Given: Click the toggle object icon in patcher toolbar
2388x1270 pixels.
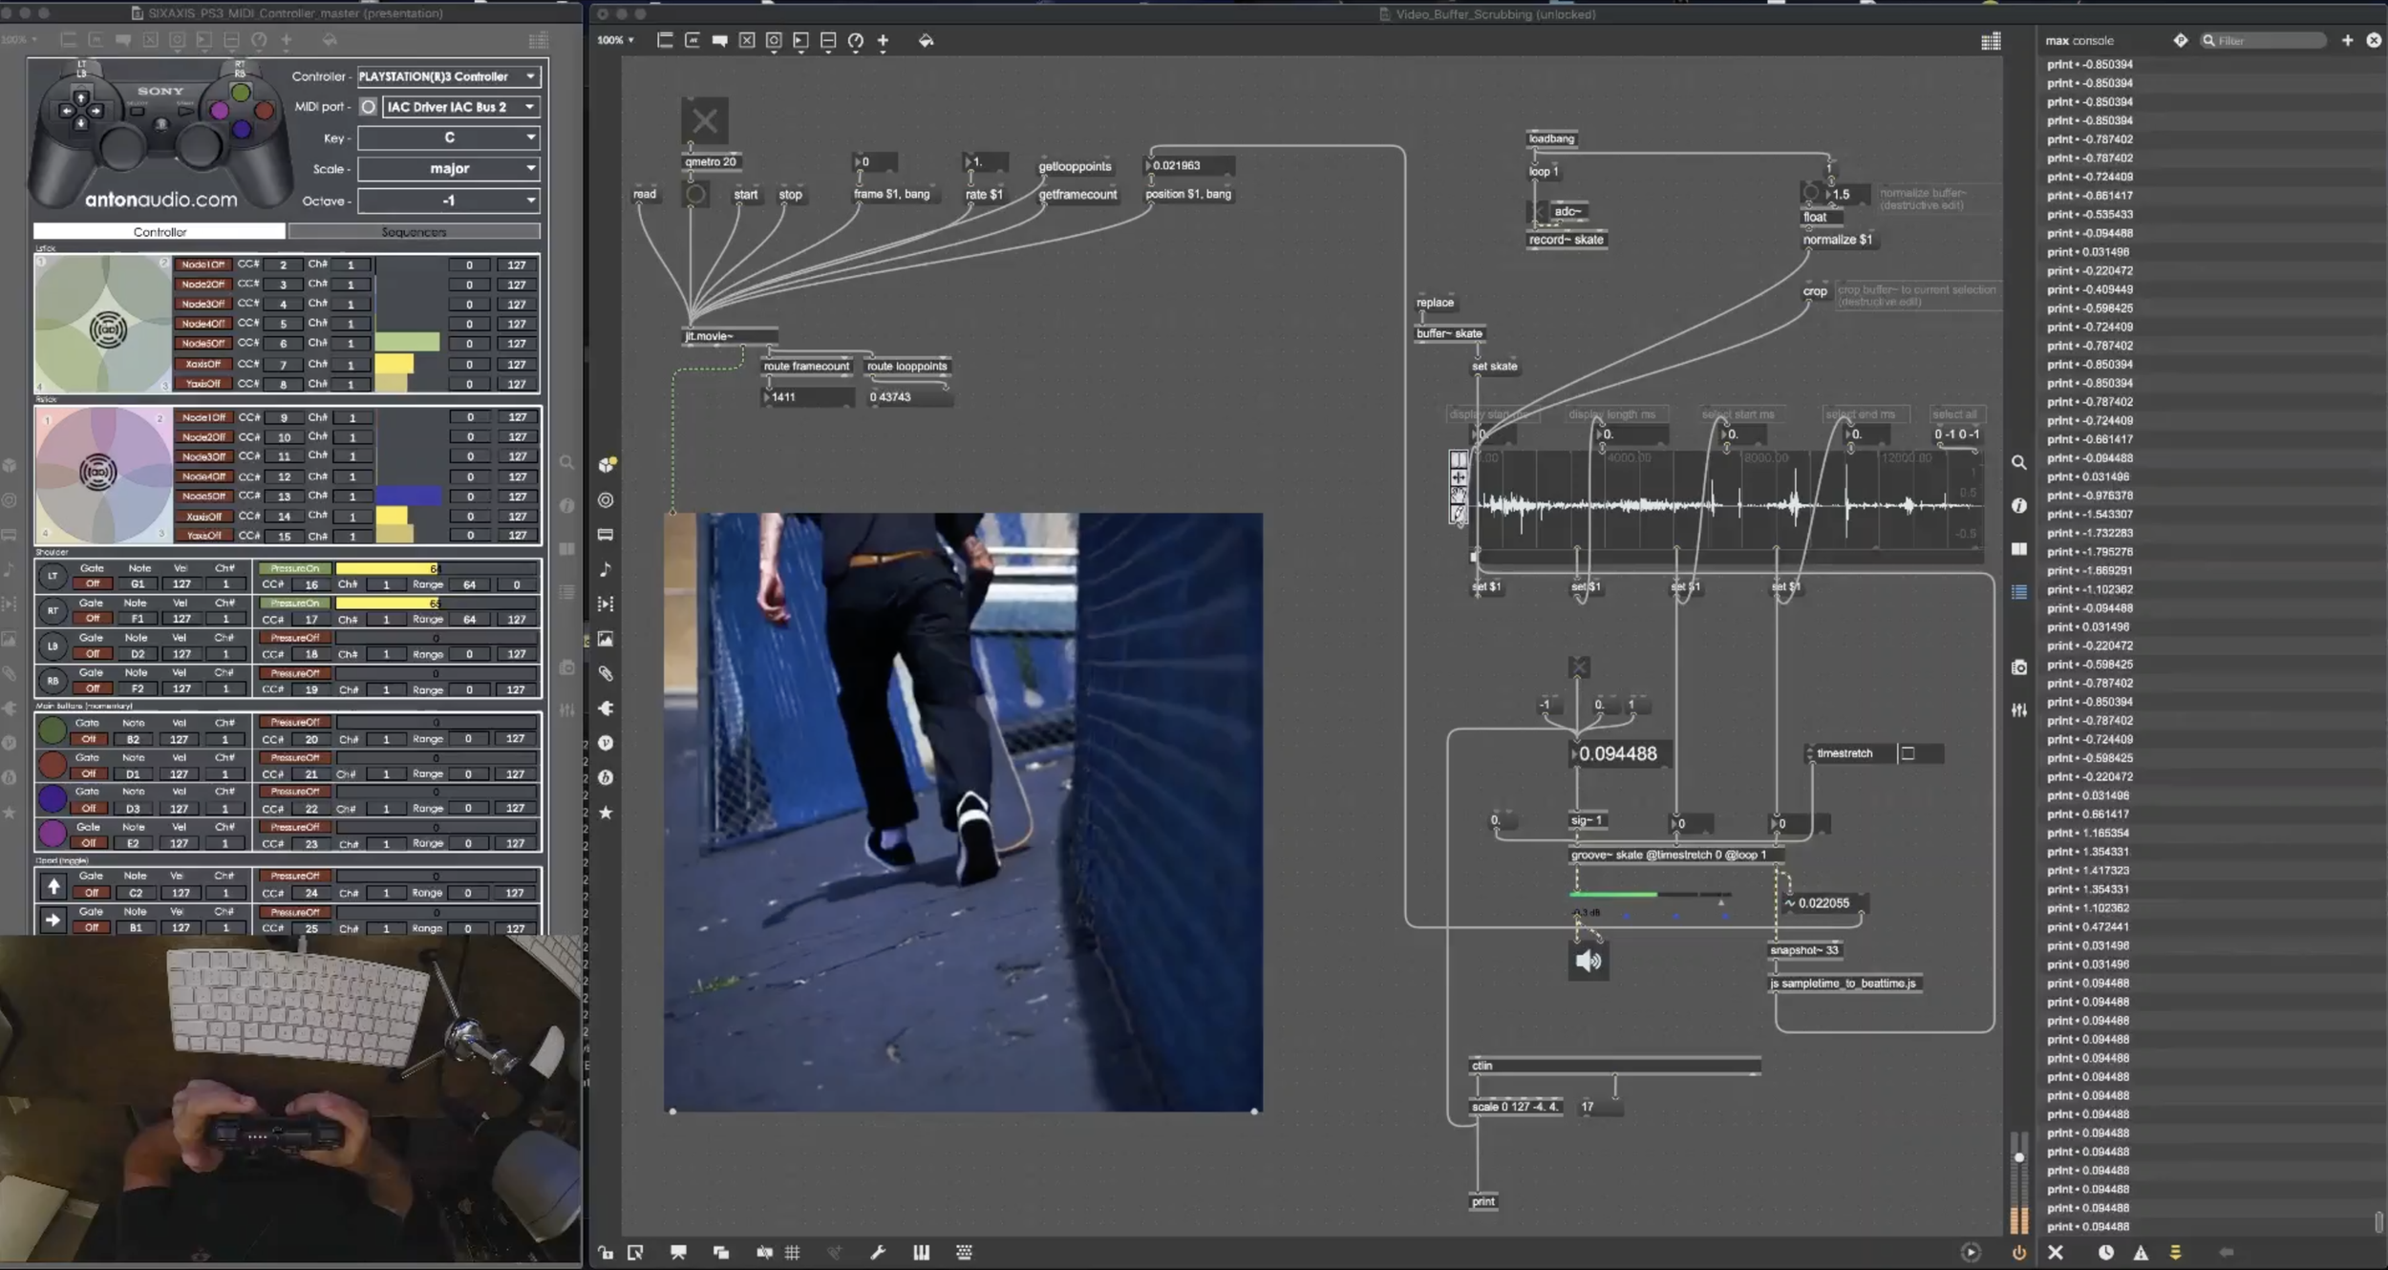Looking at the screenshot, I should tap(747, 41).
